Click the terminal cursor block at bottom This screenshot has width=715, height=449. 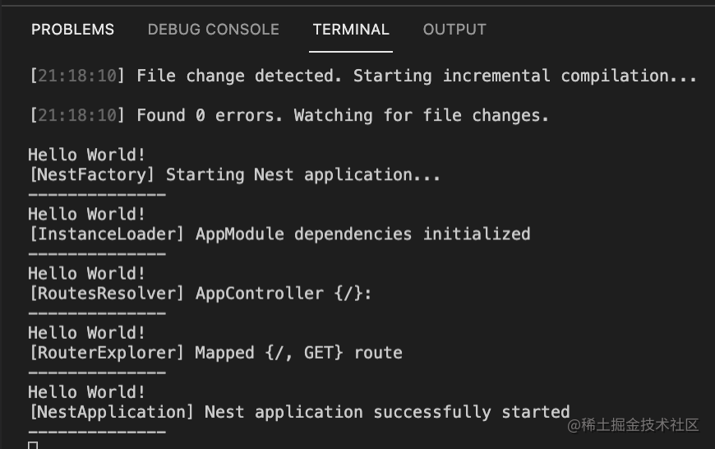point(33,445)
